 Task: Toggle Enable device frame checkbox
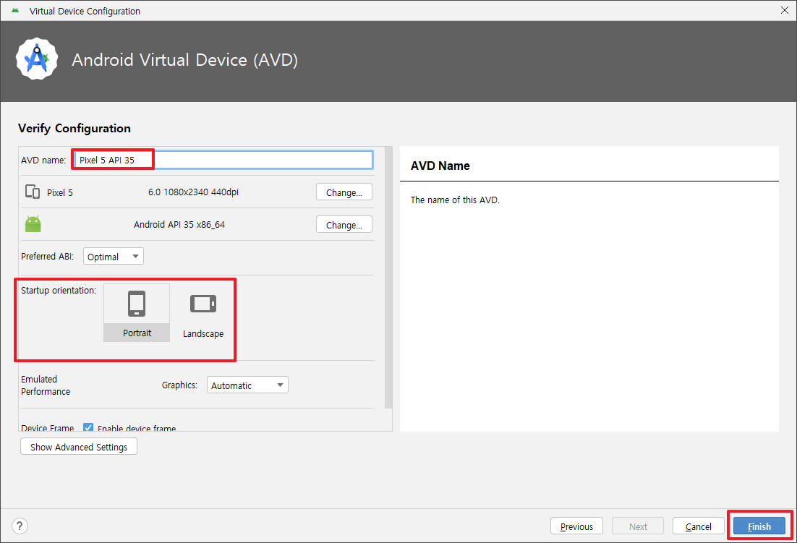(88, 428)
